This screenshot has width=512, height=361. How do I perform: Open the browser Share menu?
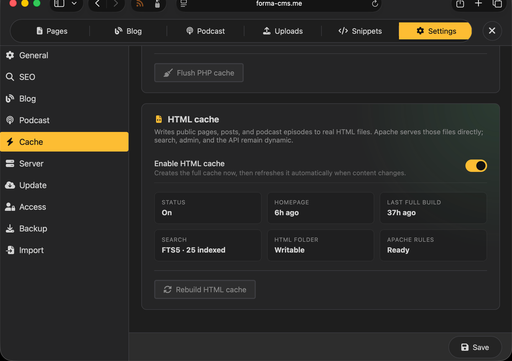(460, 4)
